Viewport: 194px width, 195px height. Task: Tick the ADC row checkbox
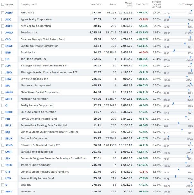pos(3,19)
